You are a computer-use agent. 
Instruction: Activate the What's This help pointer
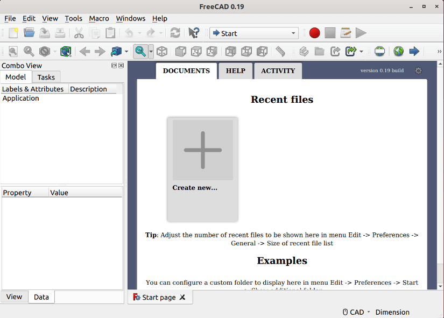pos(194,33)
